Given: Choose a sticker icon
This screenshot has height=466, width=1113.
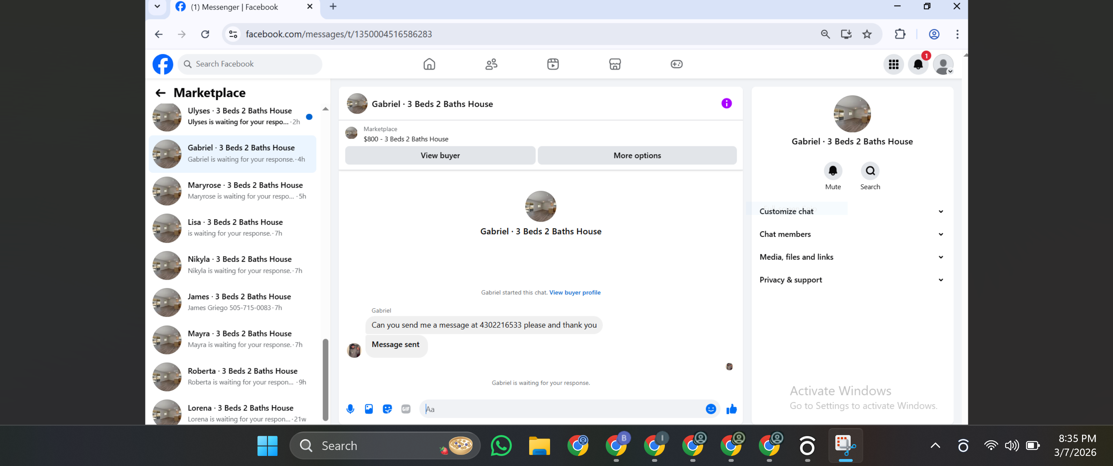Looking at the screenshot, I should (x=387, y=409).
